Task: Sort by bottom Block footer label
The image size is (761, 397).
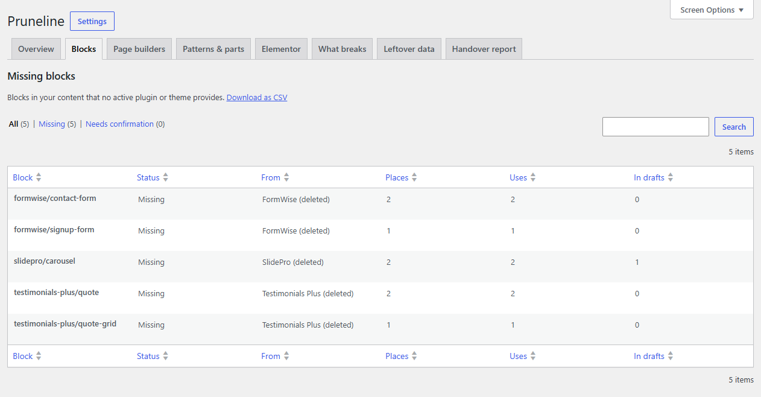Action: pyautogui.click(x=23, y=356)
